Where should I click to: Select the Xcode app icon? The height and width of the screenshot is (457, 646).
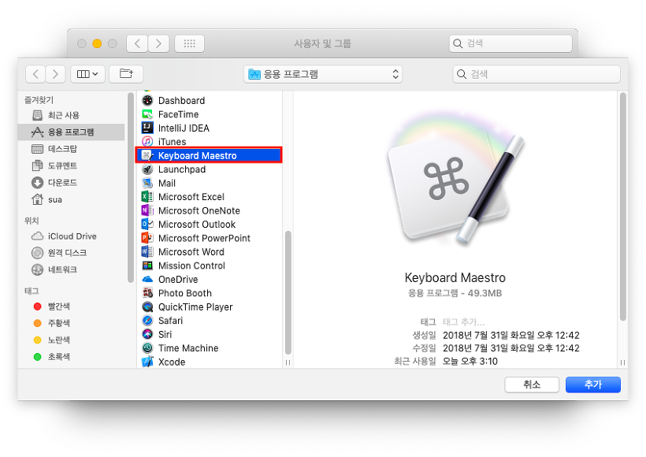(x=147, y=362)
